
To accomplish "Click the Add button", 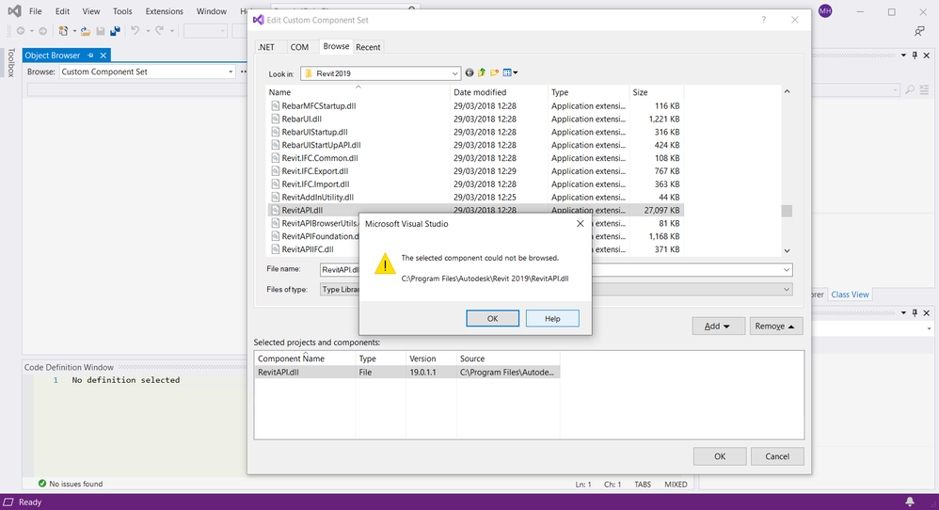I will pos(719,327).
